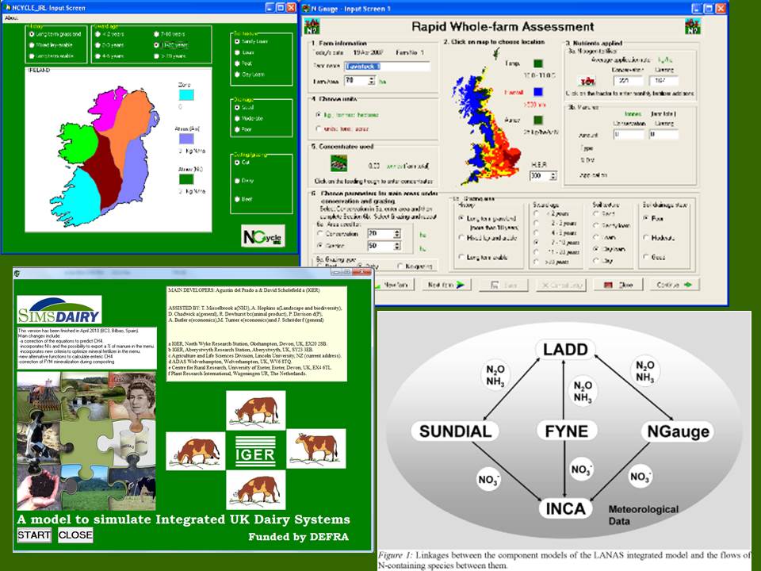Click the green Temp swatch beside UK map
This screenshot has height=571, width=761.
point(537,63)
